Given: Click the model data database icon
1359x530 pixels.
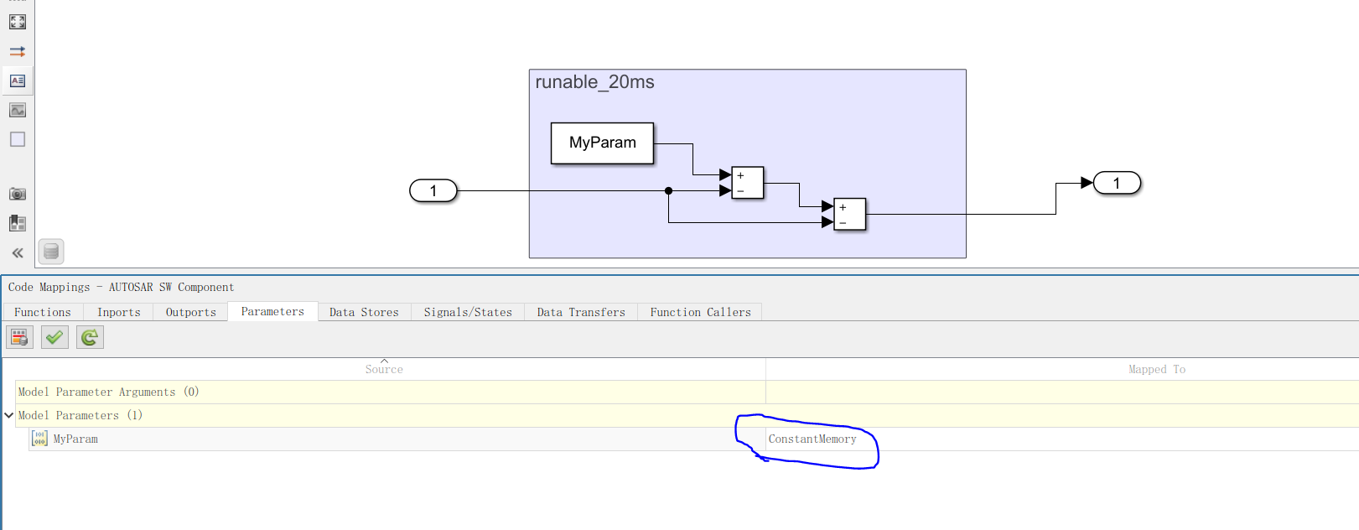Looking at the screenshot, I should pos(51,251).
